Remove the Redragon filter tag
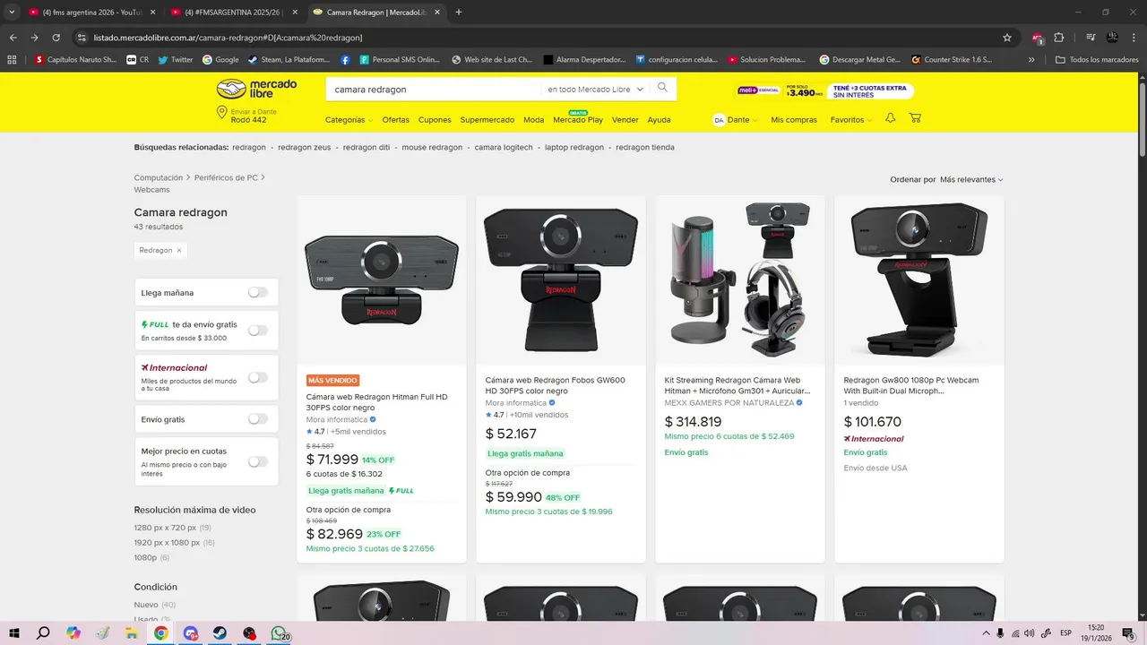 click(179, 250)
